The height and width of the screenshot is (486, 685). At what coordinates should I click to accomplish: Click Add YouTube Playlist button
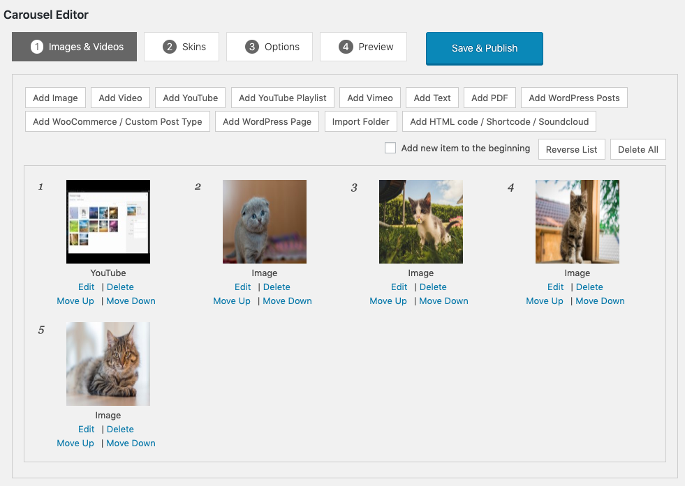(283, 98)
